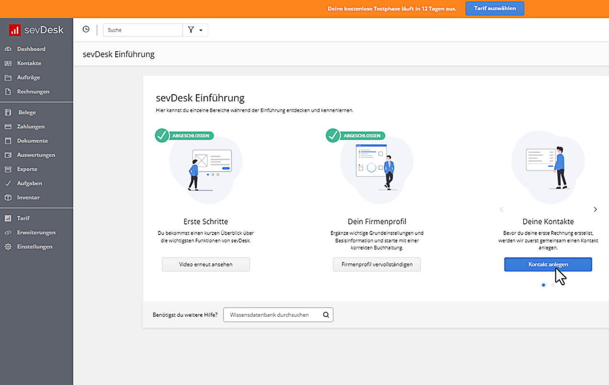
Task: Click the Exporte icon in sidebar
Action: tap(8, 169)
